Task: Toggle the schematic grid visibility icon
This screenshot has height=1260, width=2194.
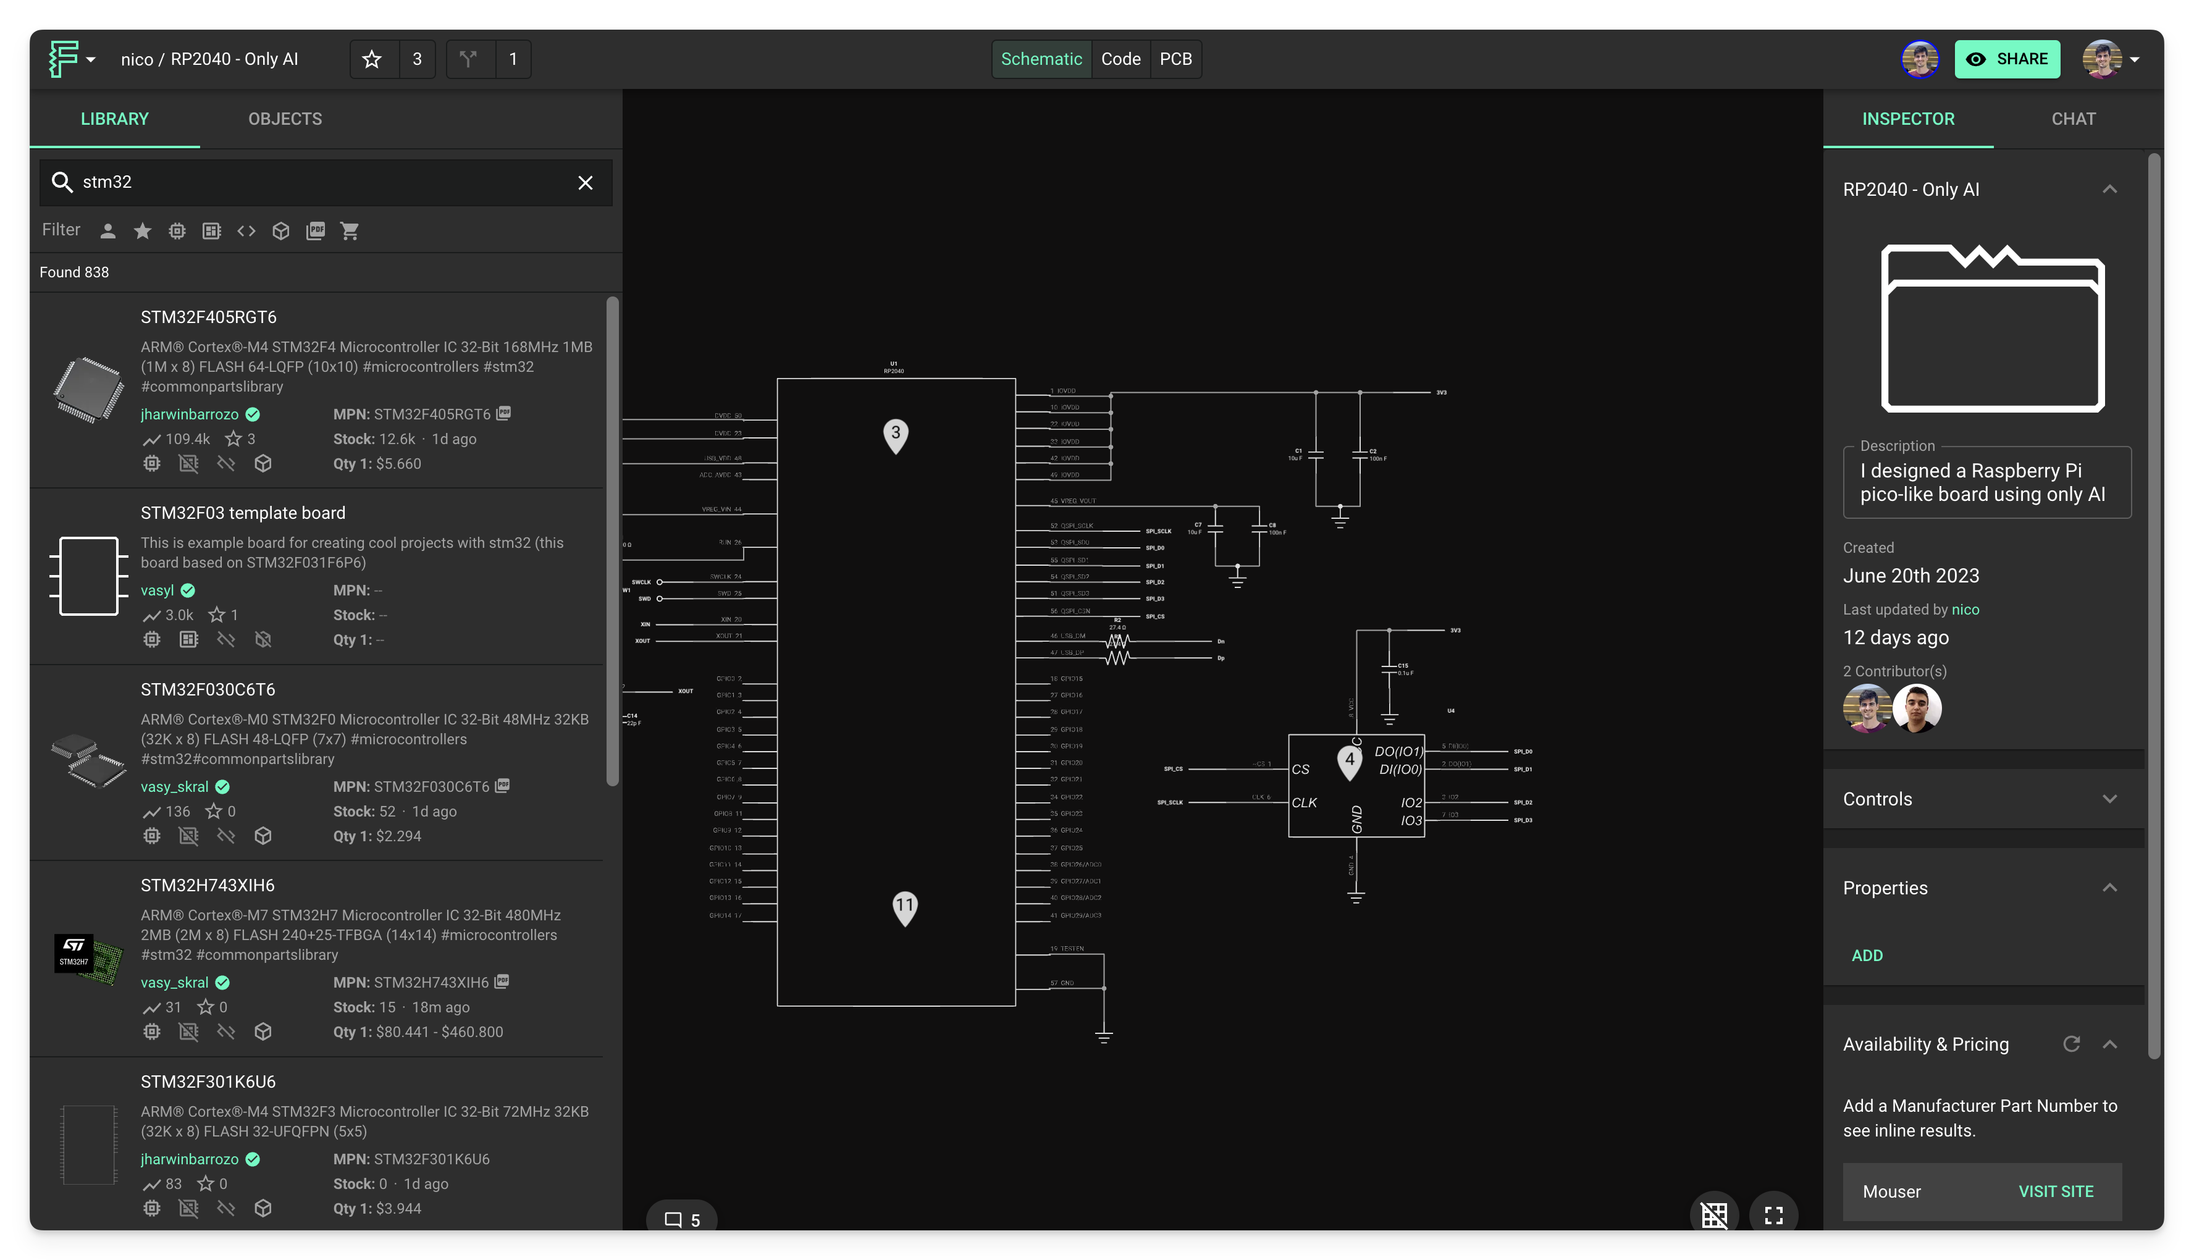Action: pos(1714,1215)
